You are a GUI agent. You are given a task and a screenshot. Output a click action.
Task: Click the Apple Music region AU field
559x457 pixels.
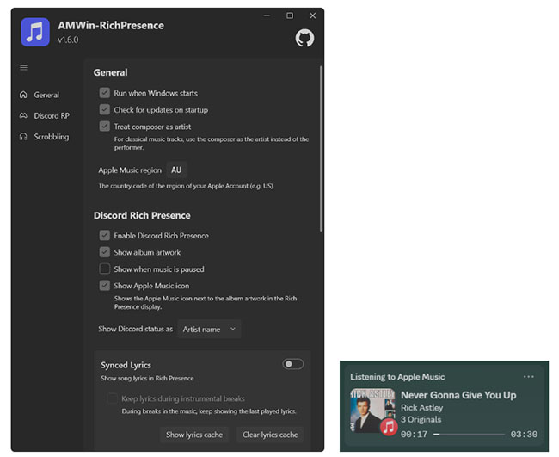[176, 170]
